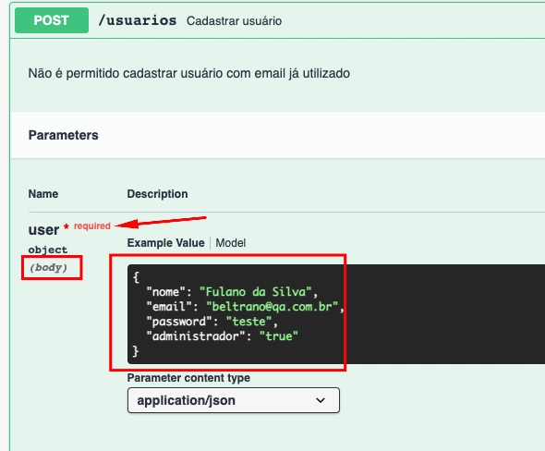Click the object type label

tap(48, 250)
